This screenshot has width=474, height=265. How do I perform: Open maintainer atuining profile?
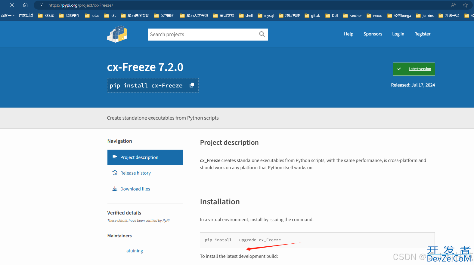pyautogui.click(x=135, y=251)
